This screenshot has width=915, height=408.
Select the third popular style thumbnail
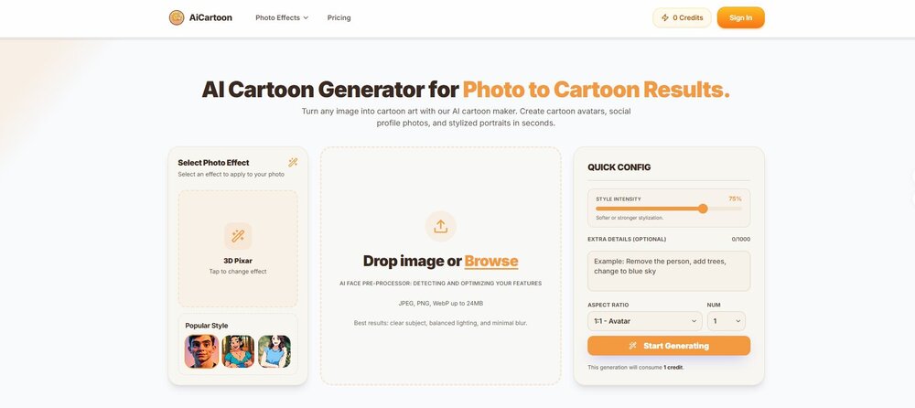[x=274, y=351]
